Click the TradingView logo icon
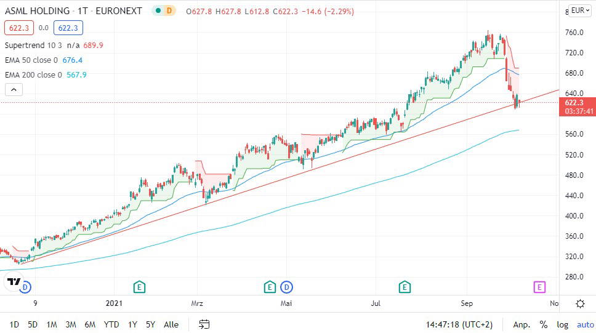The image size is (596, 333). point(14,282)
